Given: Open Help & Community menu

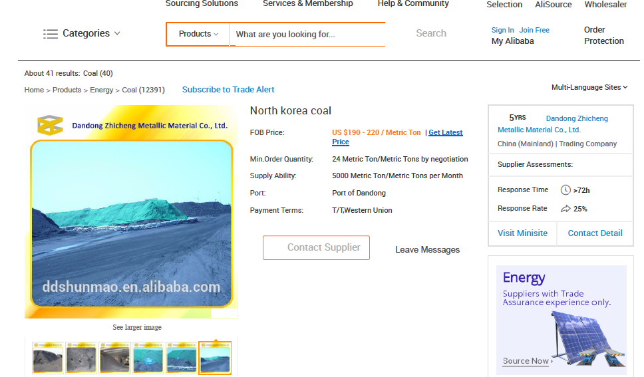Looking at the screenshot, I should [x=413, y=3].
